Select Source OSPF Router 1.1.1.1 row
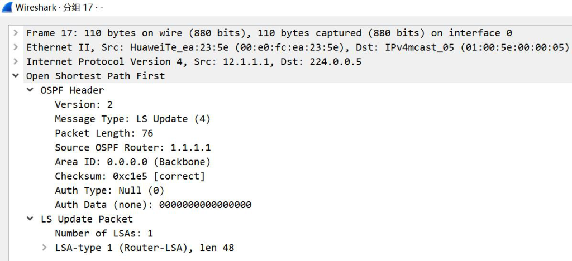The width and height of the screenshot is (572, 261). point(132,147)
